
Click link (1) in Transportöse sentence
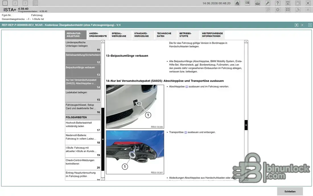tap(186, 132)
